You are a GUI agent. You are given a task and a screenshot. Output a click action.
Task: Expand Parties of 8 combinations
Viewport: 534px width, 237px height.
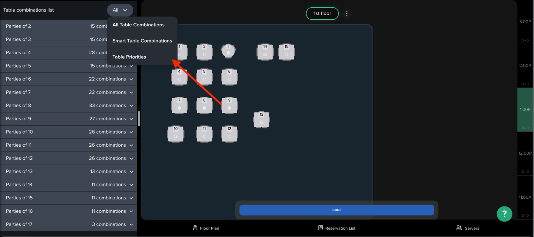coord(131,106)
